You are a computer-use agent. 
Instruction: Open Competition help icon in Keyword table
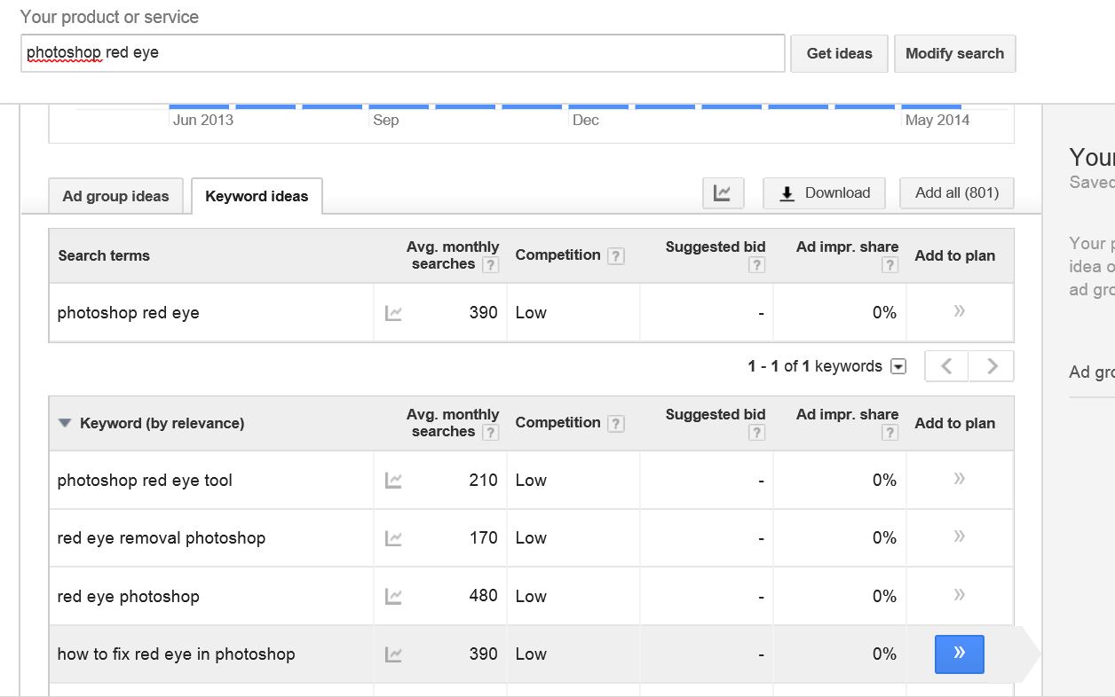click(x=616, y=424)
